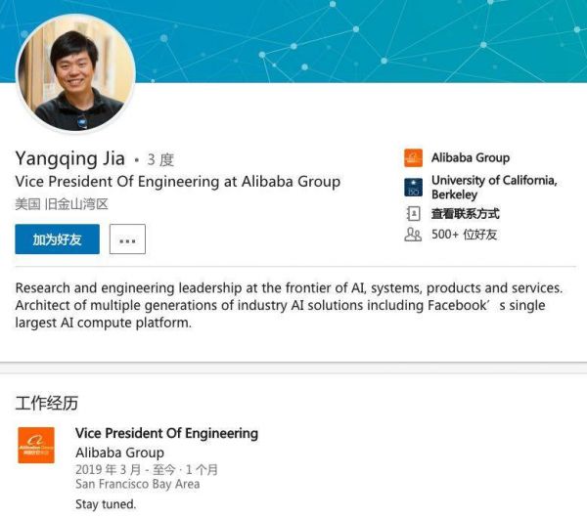Click the contact info card icon

[413, 213]
